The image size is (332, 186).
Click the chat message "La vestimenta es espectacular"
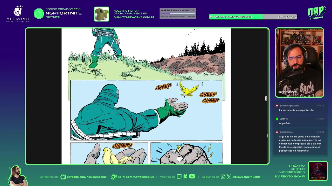(297, 110)
